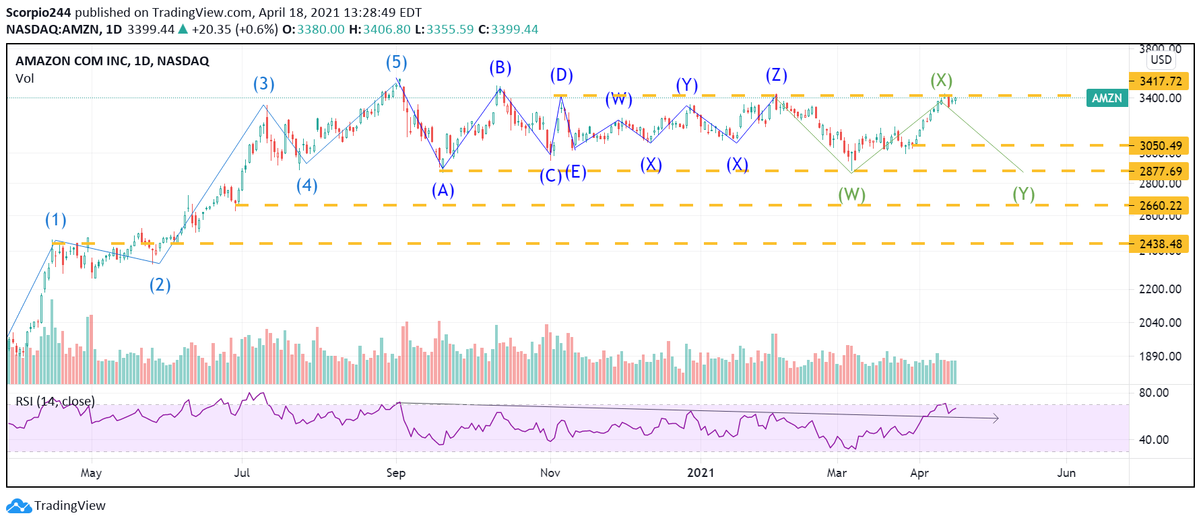
Task: Click the blue wave label (W)
Action: [x=619, y=100]
